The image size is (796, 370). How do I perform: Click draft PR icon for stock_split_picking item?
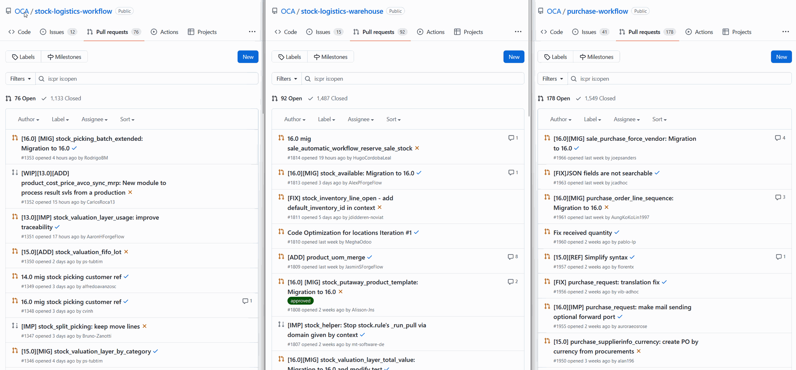pyautogui.click(x=15, y=326)
